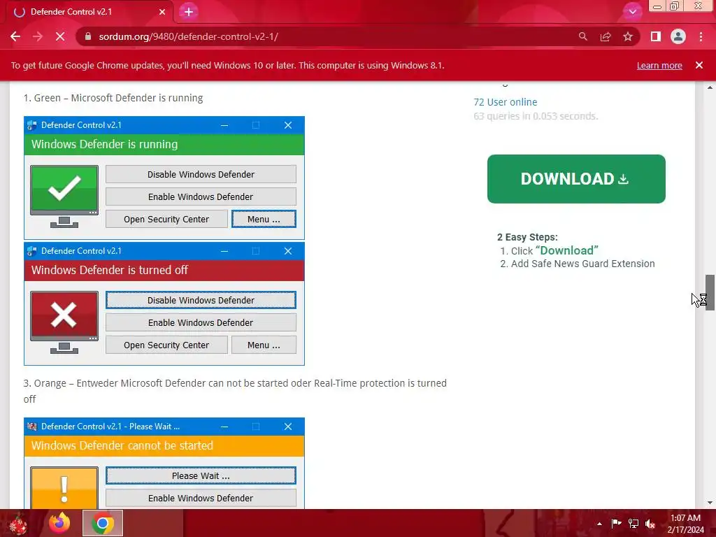Share this page icon
The image size is (716, 537).
606,36
